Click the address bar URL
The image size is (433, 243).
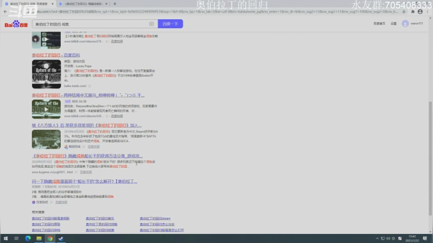216,11
